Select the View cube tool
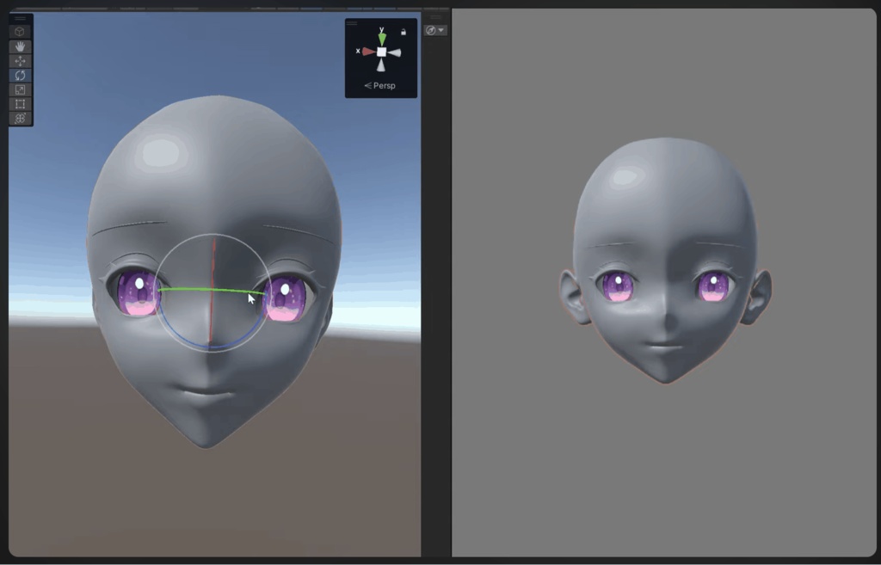This screenshot has width=881, height=565. [19, 31]
